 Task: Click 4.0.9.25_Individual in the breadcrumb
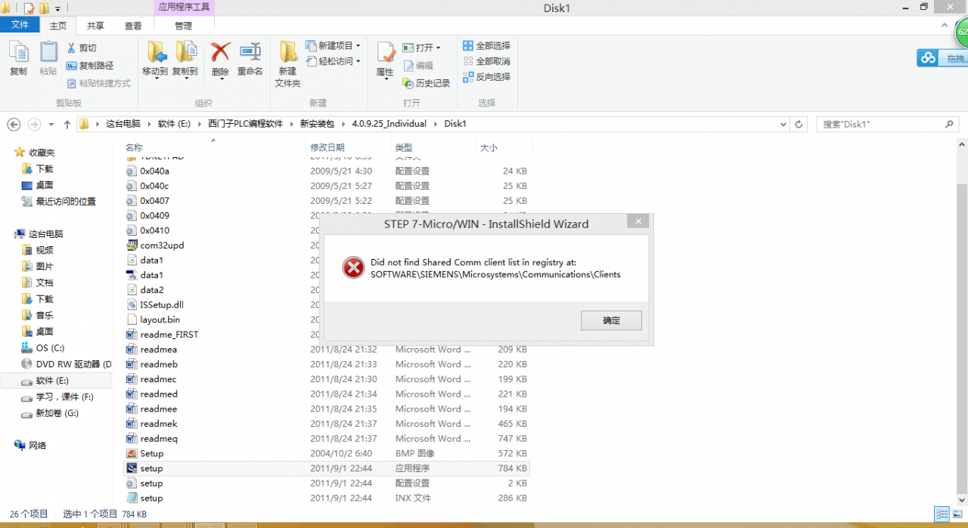click(389, 124)
